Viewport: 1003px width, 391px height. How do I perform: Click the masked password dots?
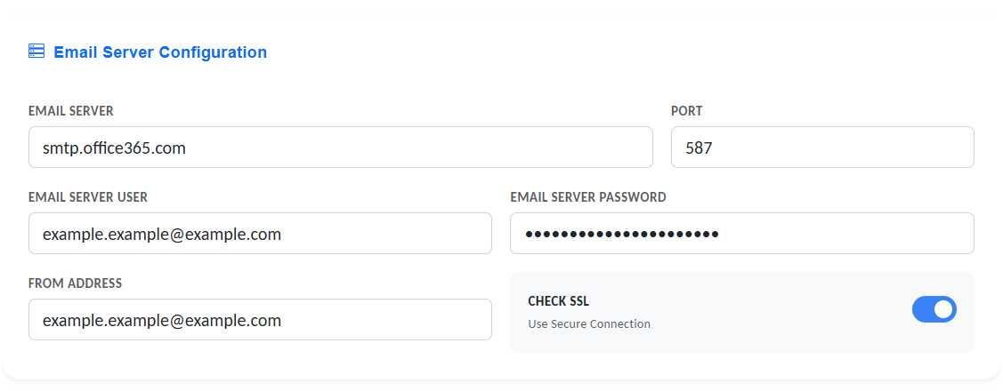(x=622, y=235)
